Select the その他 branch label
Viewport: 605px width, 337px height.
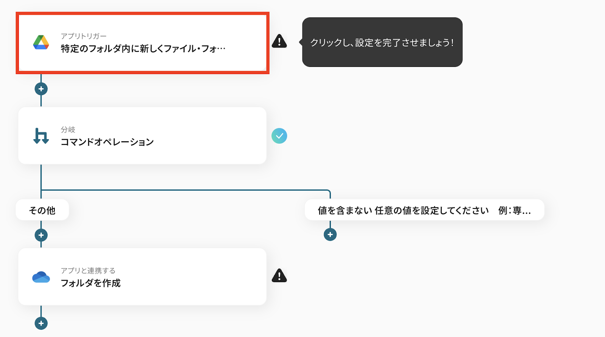[42, 210]
